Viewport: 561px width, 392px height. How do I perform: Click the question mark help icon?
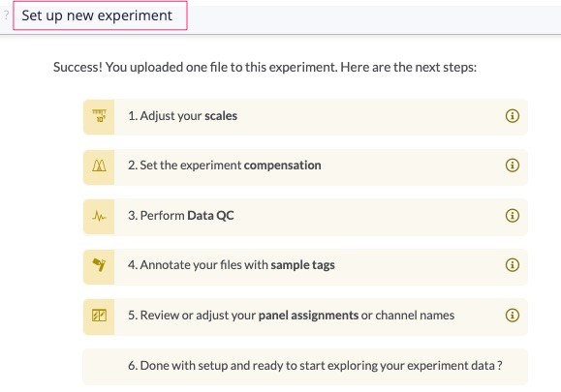6,15
